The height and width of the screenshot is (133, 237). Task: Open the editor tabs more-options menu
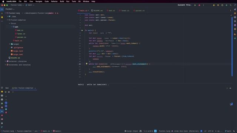click(x=230, y=11)
